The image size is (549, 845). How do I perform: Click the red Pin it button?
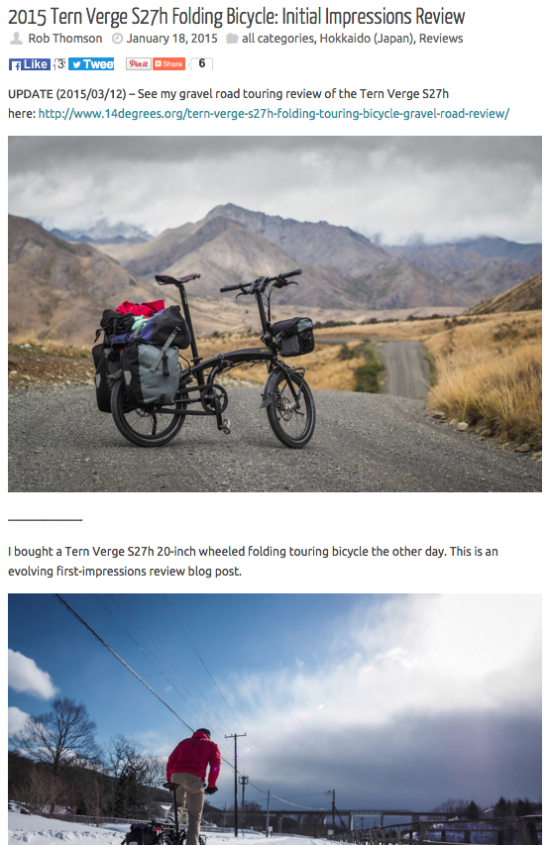138,63
